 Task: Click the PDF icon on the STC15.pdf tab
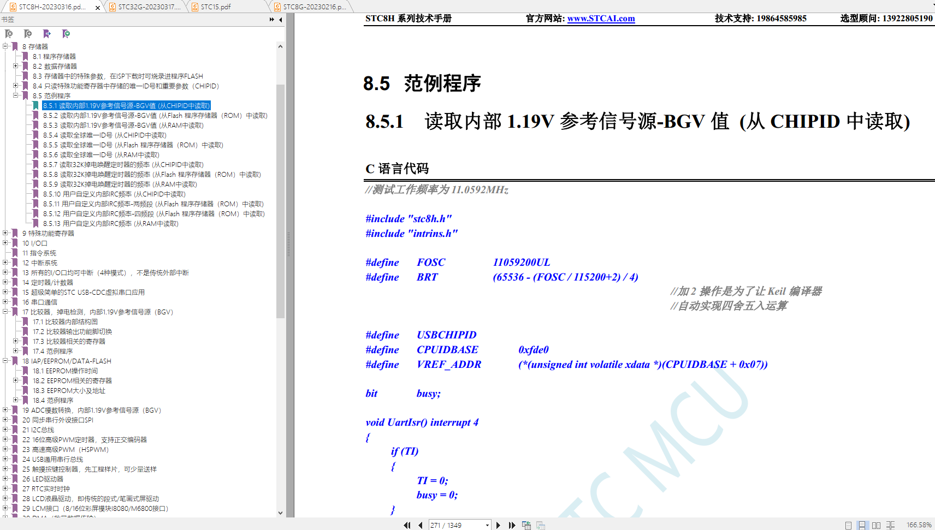point(195,7)
